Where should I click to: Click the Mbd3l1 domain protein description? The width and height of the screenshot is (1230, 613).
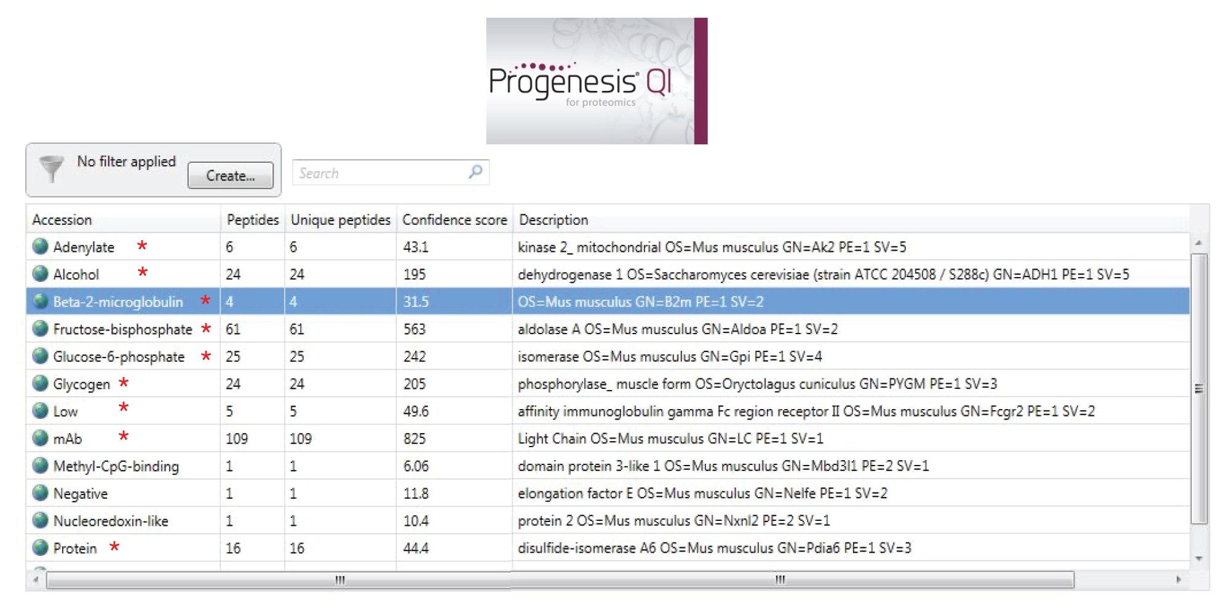click(723, 466)
